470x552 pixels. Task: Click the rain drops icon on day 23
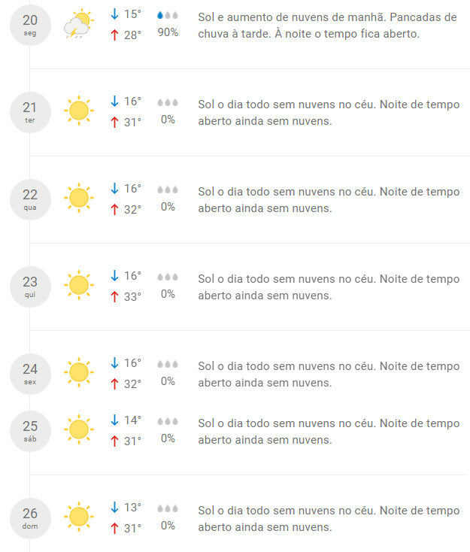168,277
